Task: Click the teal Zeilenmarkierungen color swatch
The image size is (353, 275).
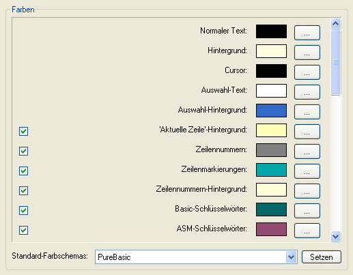Action: tap(271, 170)
